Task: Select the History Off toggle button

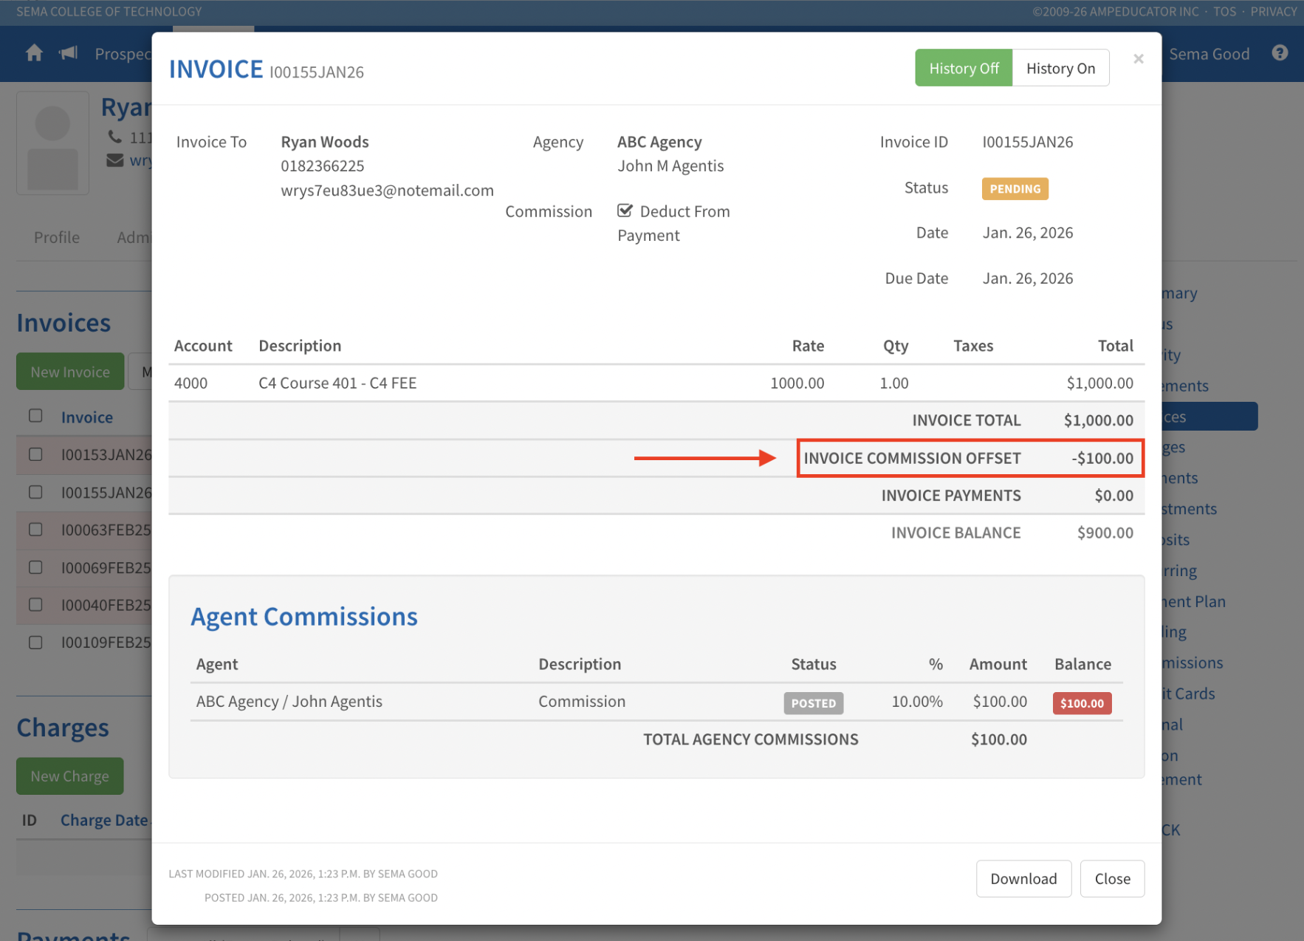Action: click(x=963, y=69)
